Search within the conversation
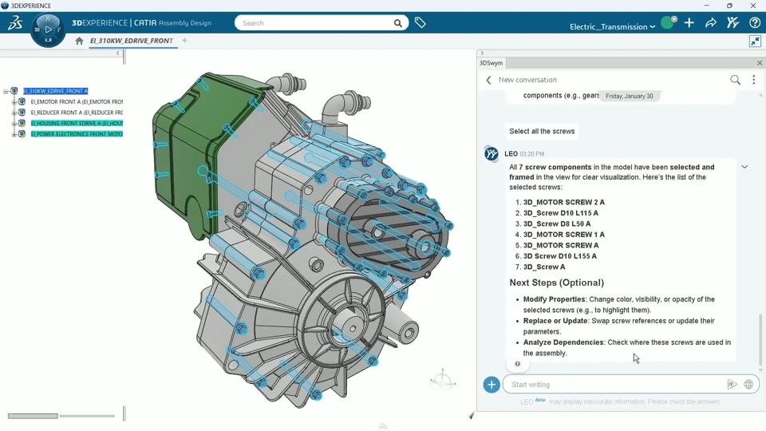766x431 pixels. point(735,80)
